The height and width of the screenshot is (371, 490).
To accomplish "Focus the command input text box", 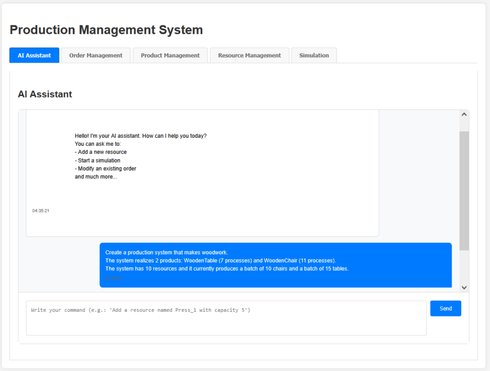I will tap(226, 318).
